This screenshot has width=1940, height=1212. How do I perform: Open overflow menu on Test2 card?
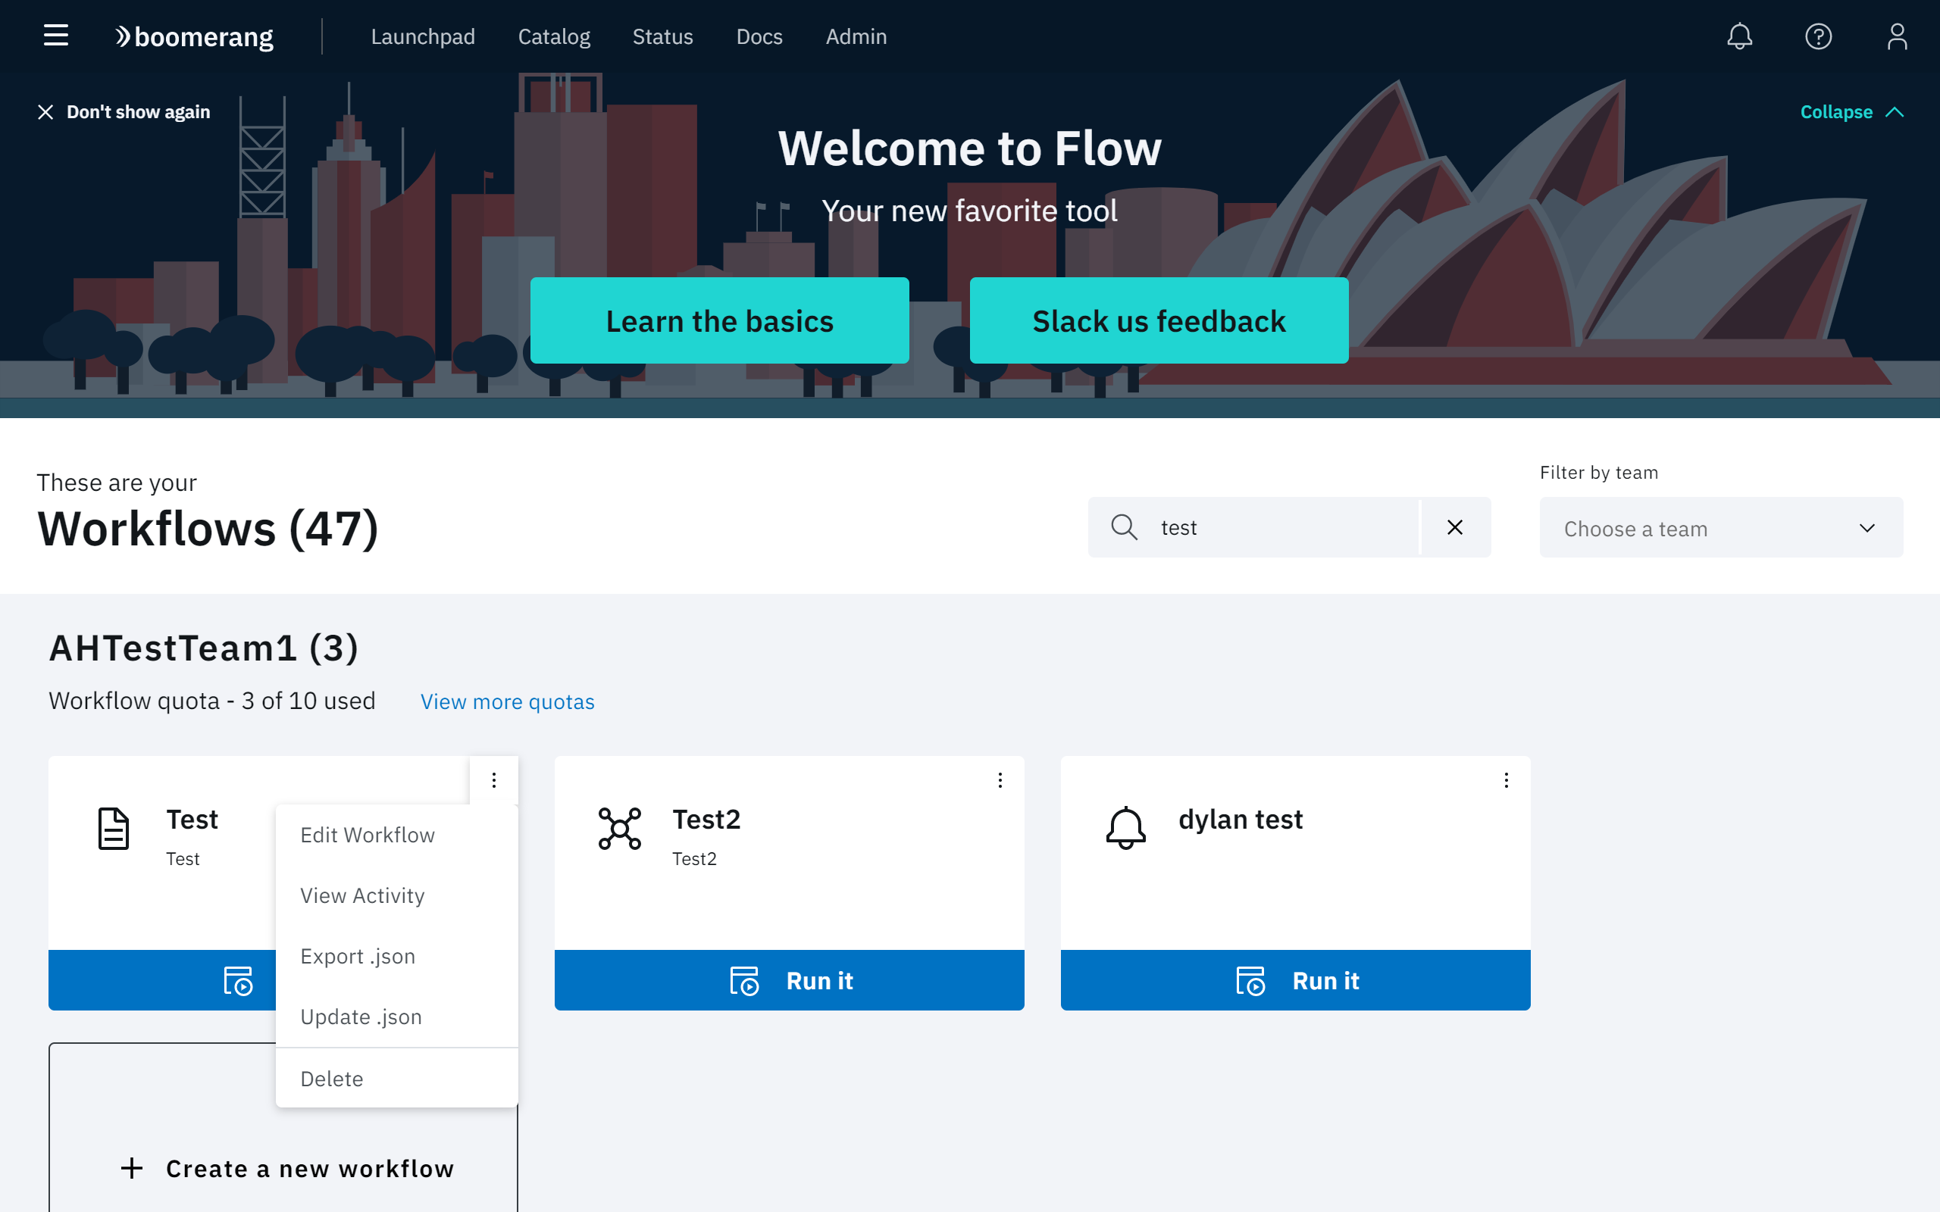coord(1000,780)
